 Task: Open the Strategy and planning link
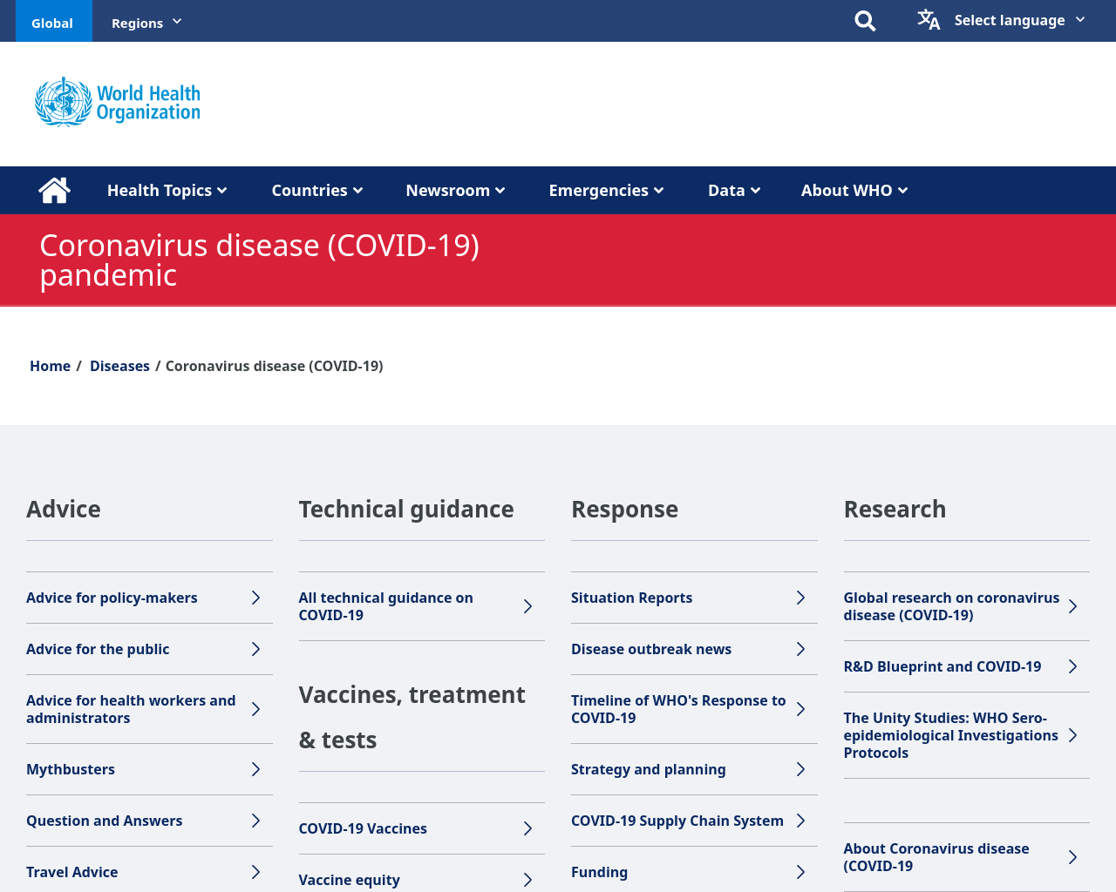click(x=648, y=769)
